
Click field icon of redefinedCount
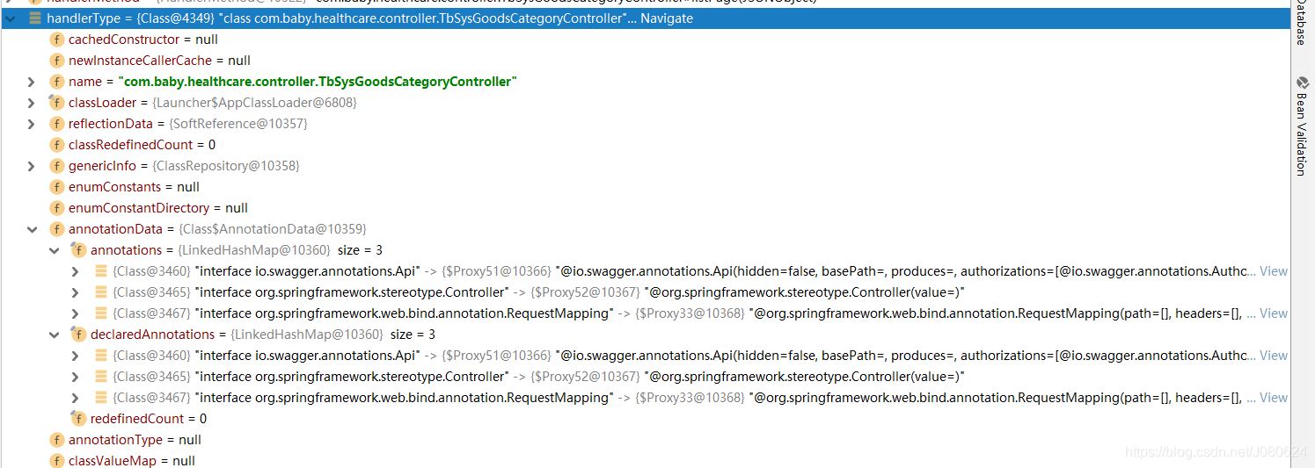[x=79, y=419]
